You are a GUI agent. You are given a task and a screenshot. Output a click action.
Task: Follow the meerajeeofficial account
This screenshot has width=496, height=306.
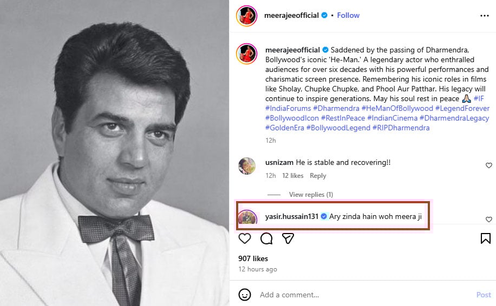point(348,15)
